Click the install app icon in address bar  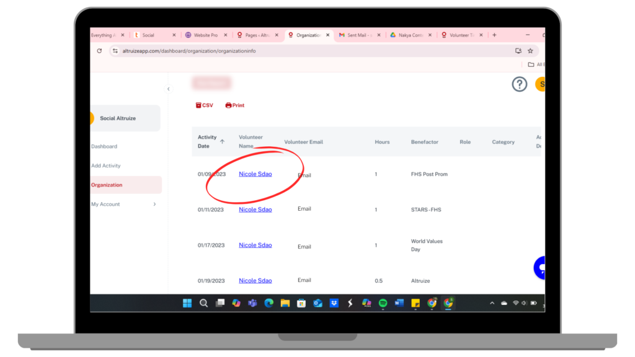[518, 51]
